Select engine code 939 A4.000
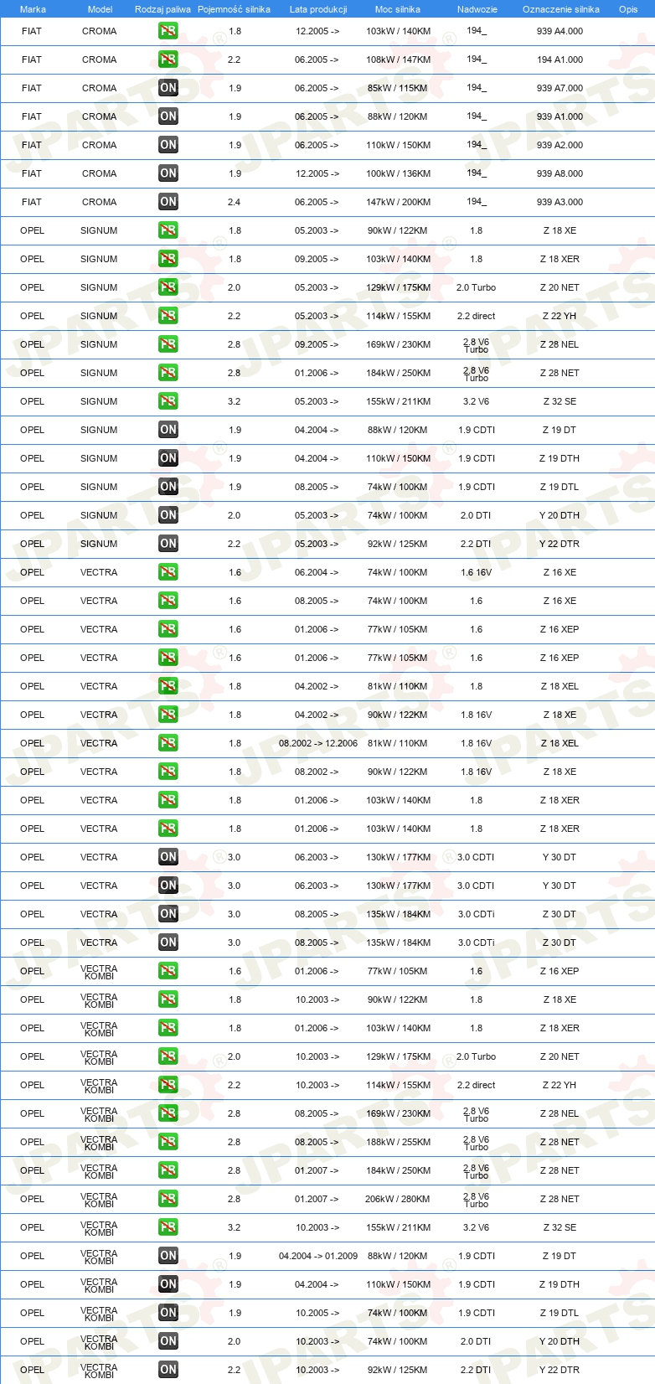Screen dimensions: 655x1384 [x=560, y=31]
